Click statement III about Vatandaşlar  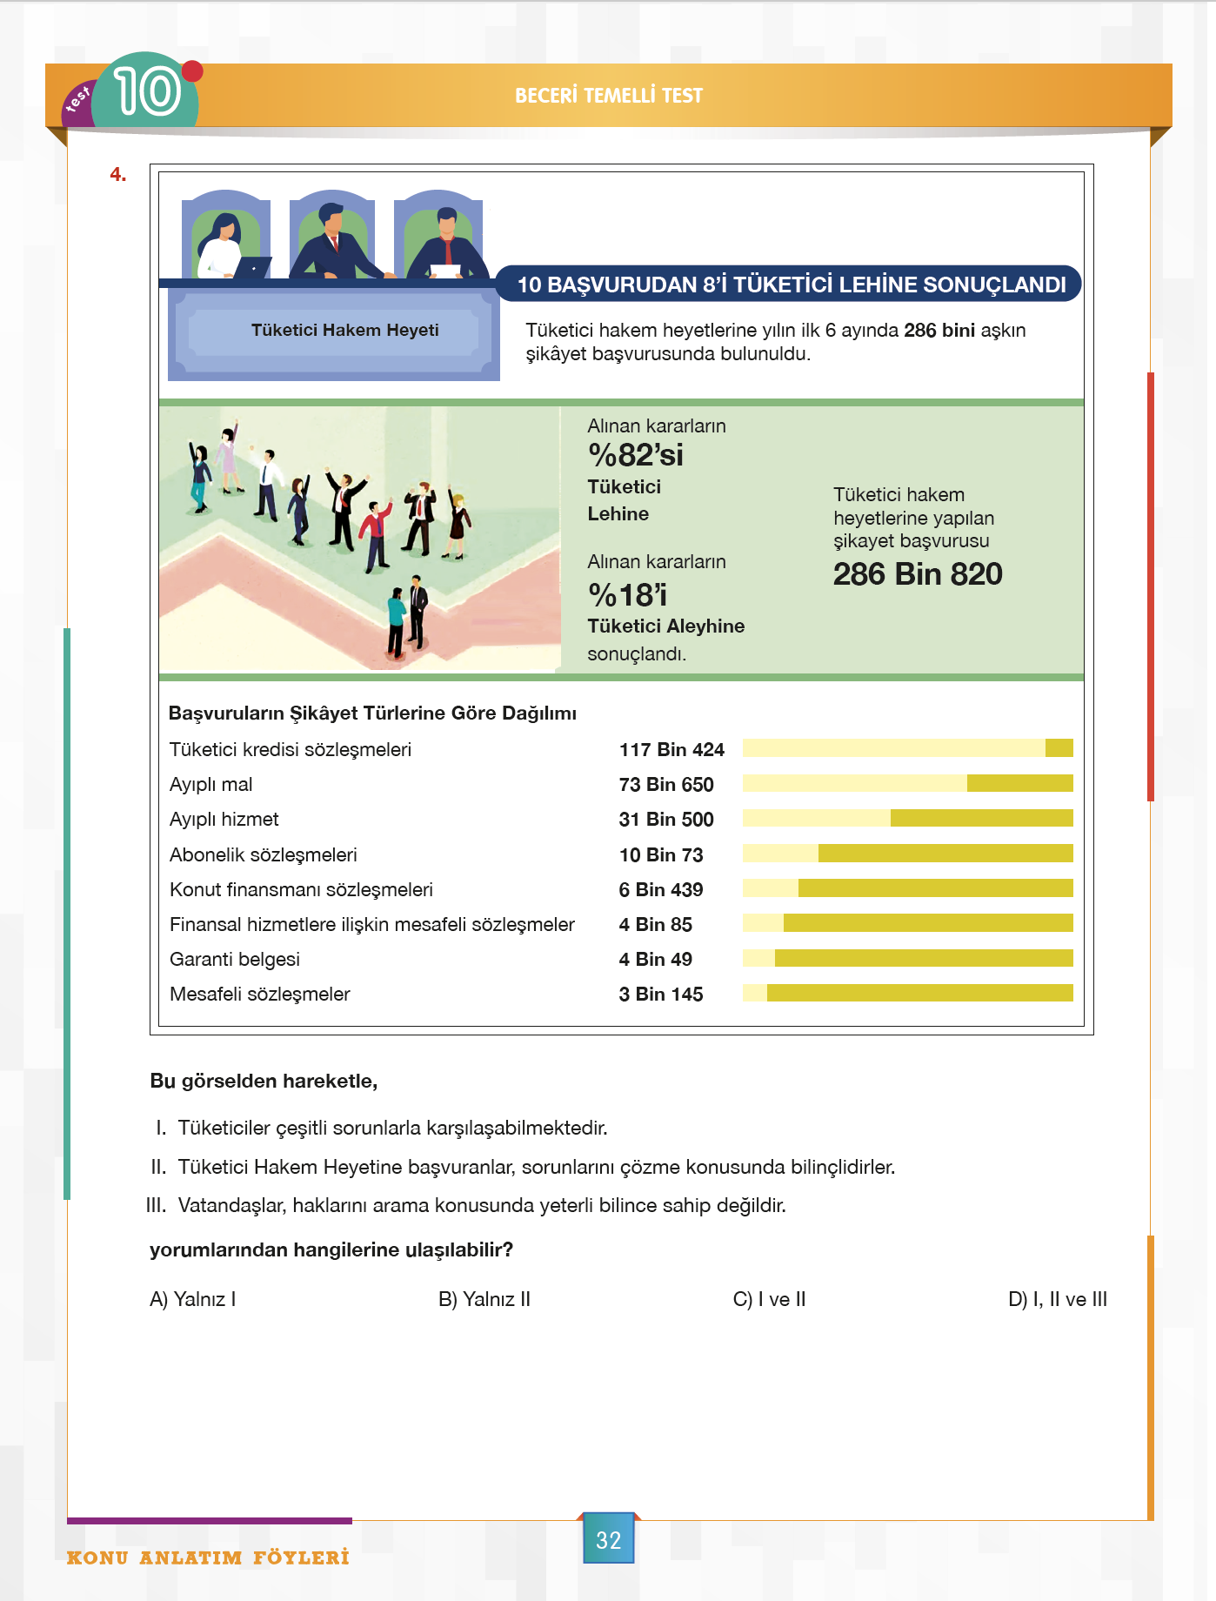point(466,1206)
